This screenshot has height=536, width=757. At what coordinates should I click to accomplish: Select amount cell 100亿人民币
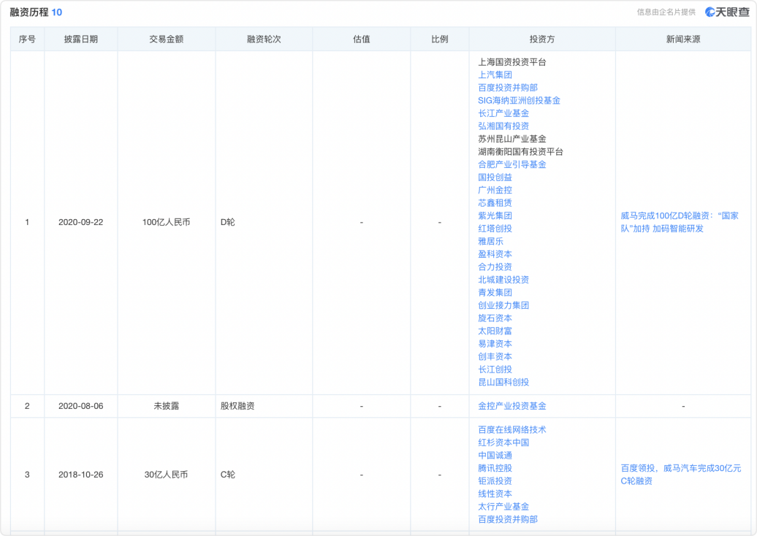(166, 222)
